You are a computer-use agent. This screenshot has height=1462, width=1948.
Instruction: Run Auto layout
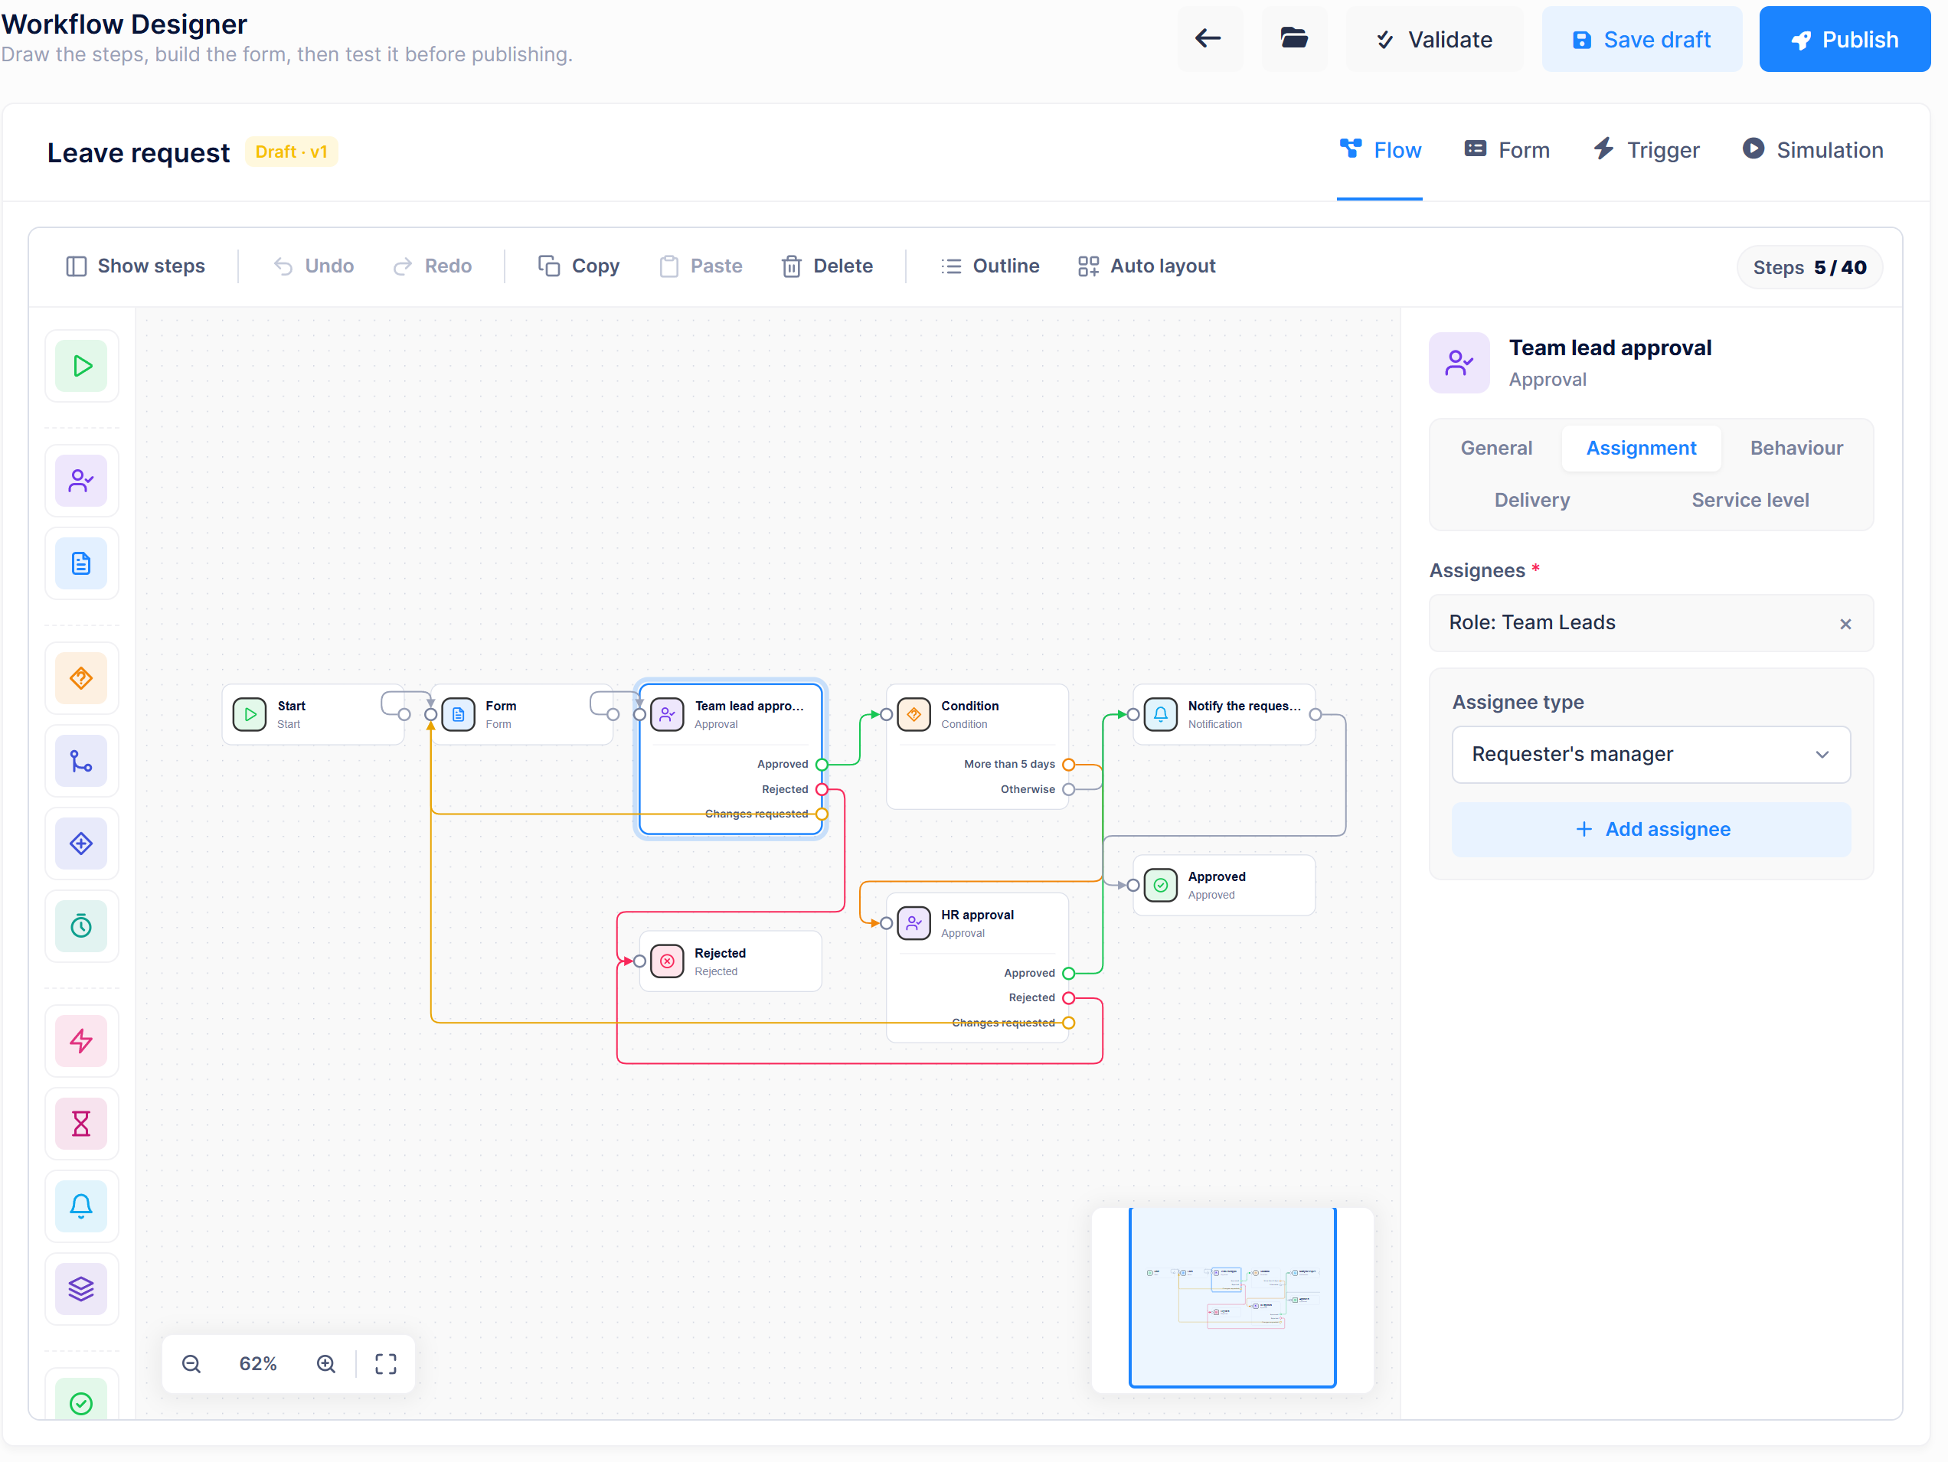(x=1146, y=266)
